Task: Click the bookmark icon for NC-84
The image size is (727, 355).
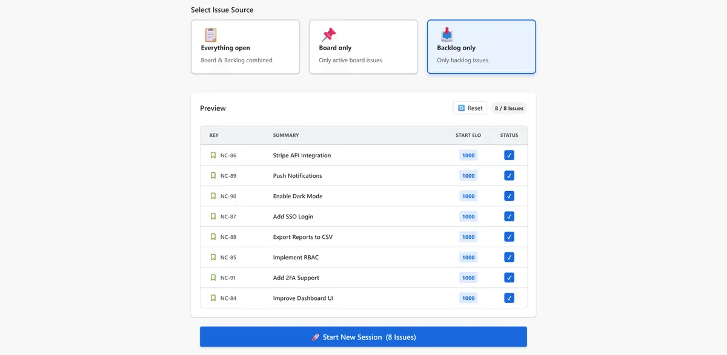Action: pos(213,298)
